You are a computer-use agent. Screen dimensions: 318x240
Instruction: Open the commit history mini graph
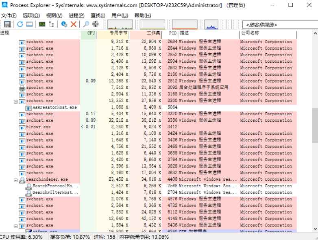(x=152, y=24)
